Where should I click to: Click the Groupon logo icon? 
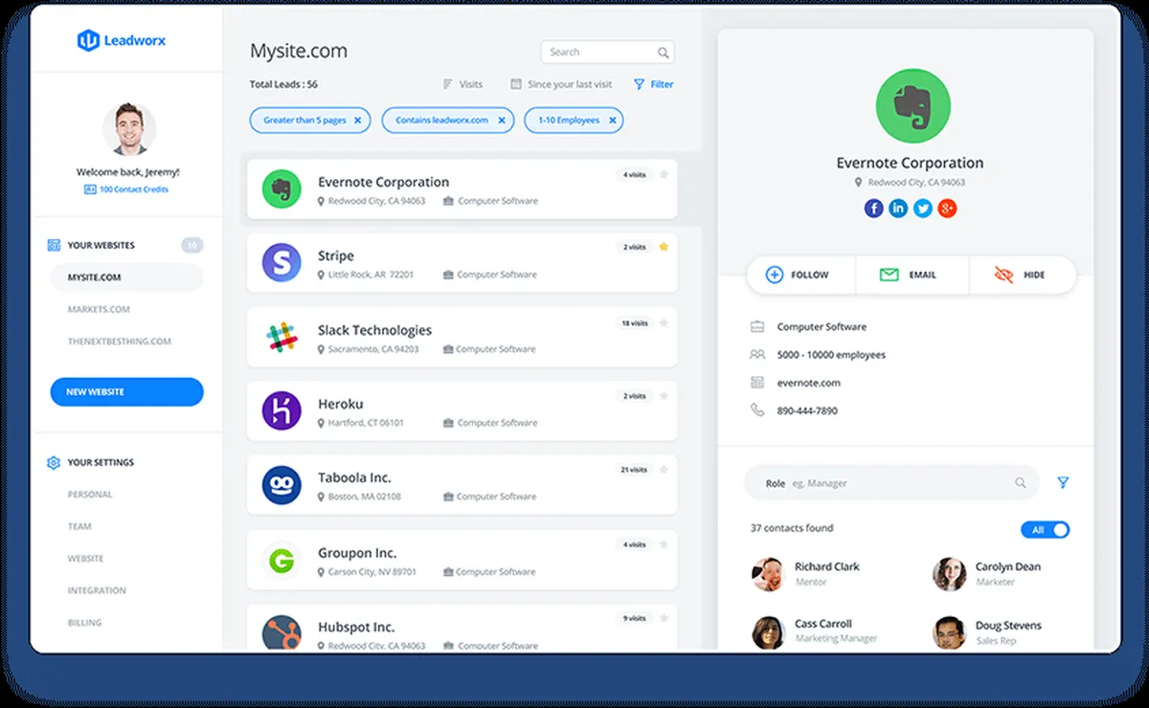pyautogui.click(x=282, y=561)
